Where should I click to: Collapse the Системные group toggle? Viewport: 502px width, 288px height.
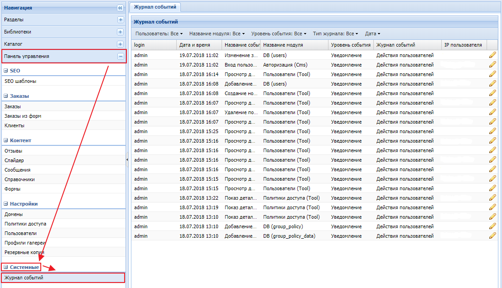click(6, 267)
